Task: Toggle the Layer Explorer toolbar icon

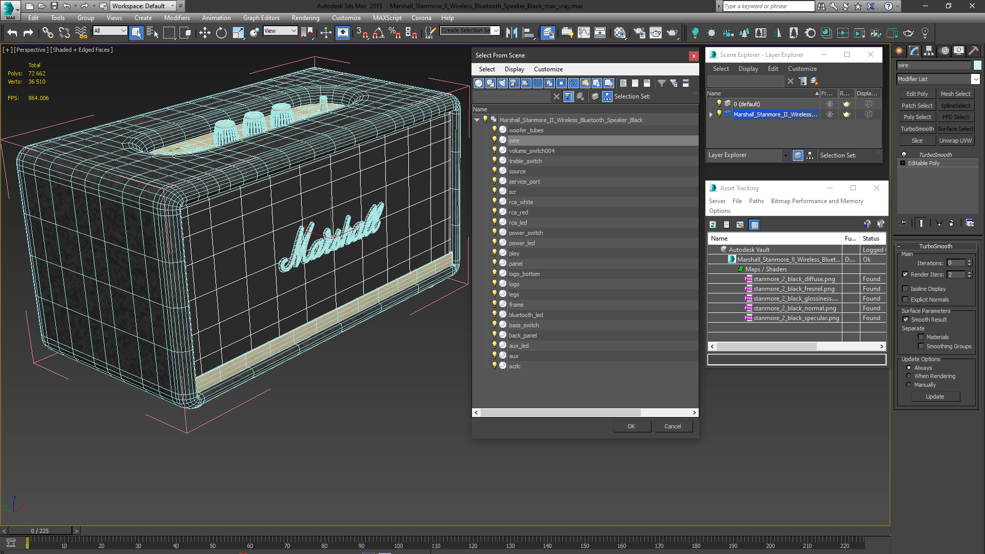Action: (x=548, y=33)
